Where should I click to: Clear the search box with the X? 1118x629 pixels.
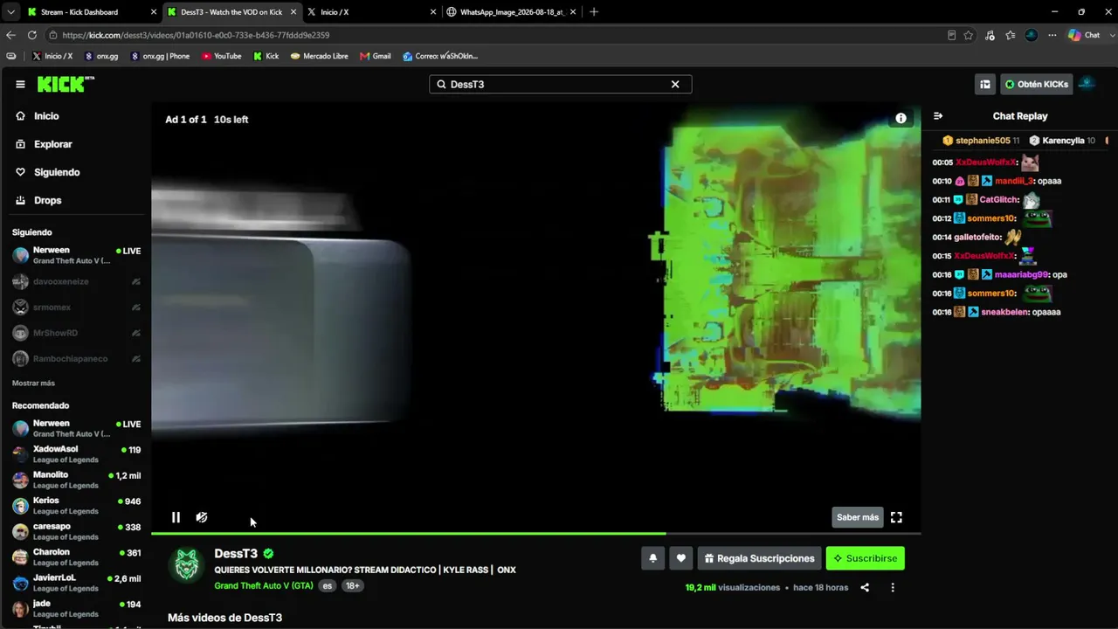tap(675, 84)
